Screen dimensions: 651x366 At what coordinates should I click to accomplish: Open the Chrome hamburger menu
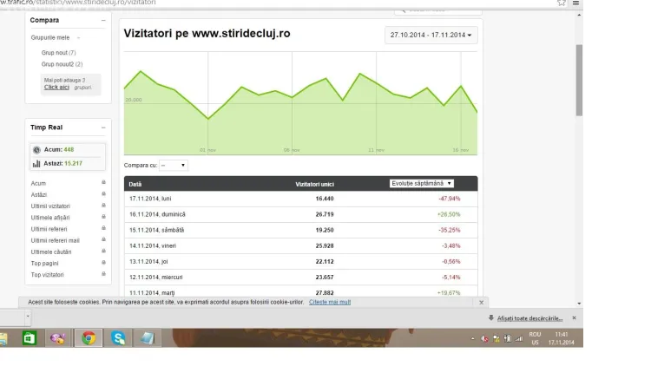[575, 3]
